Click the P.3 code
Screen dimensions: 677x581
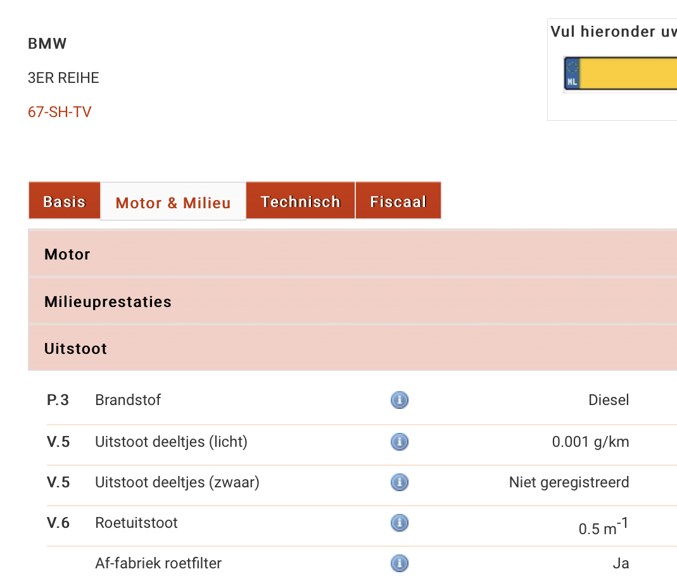coord(58,400)
